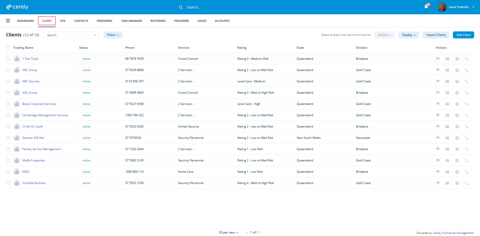
Task: Open the hamburger navigation menu
Action: pos(8,21)
